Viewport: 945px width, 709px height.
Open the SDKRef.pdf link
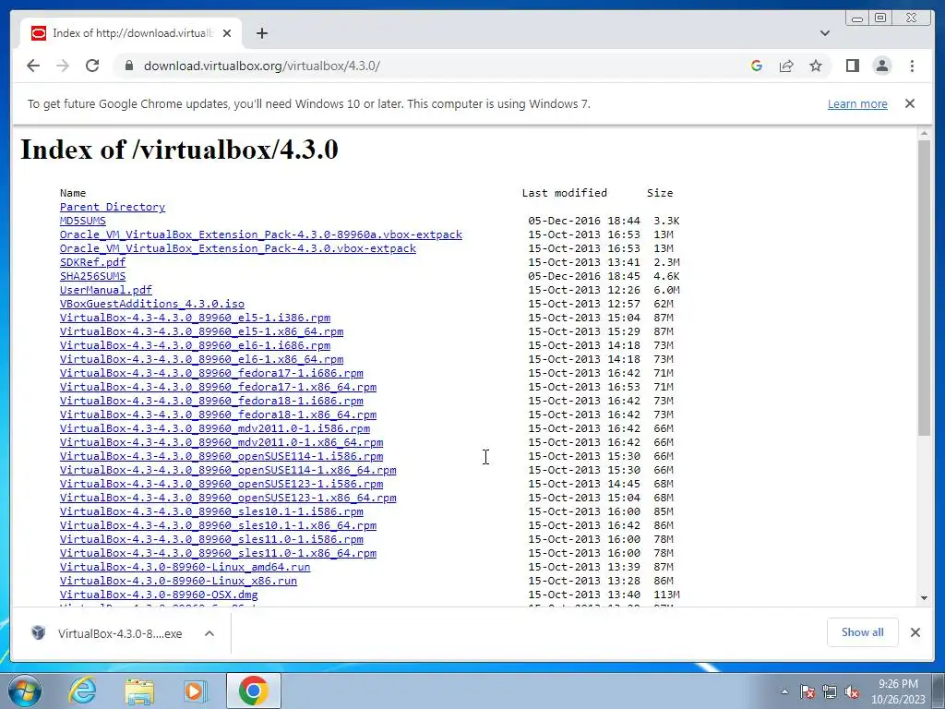click(x=93, y=262)
